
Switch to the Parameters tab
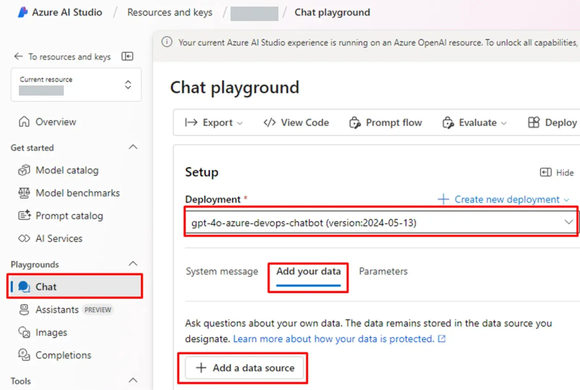tap(383, 271)
